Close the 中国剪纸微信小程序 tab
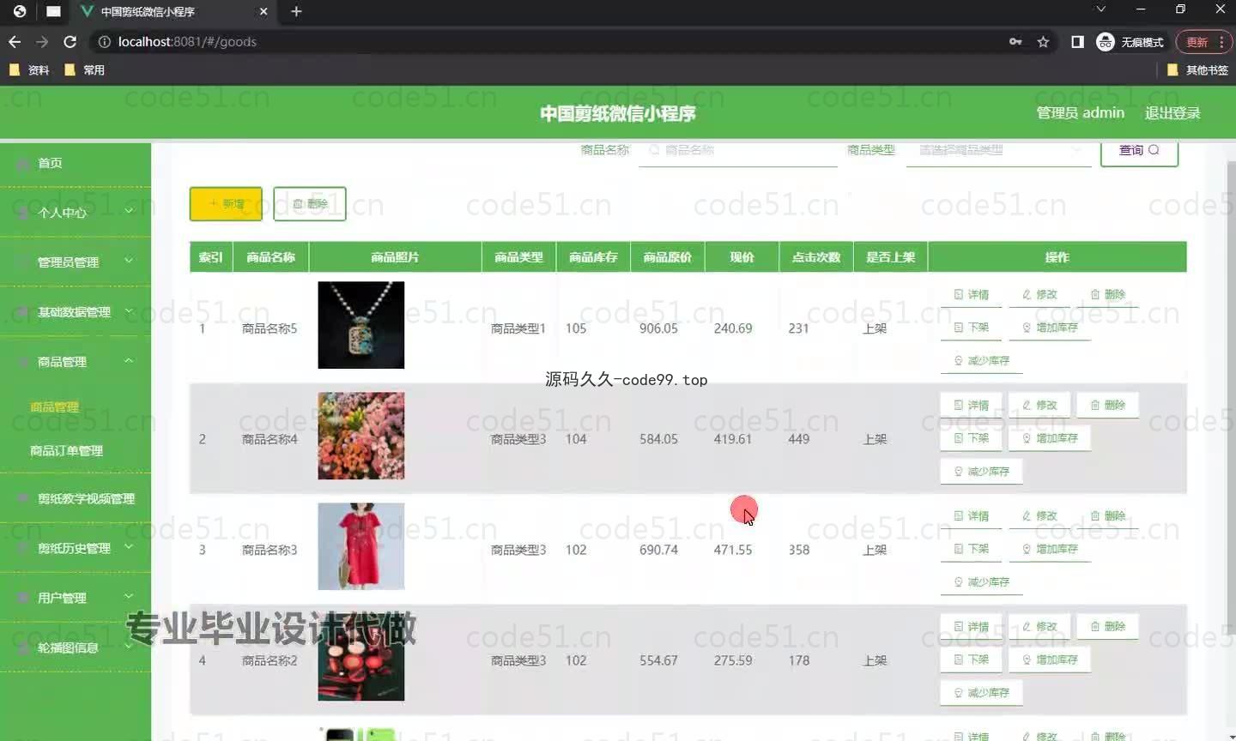 (x=264, y=11)
